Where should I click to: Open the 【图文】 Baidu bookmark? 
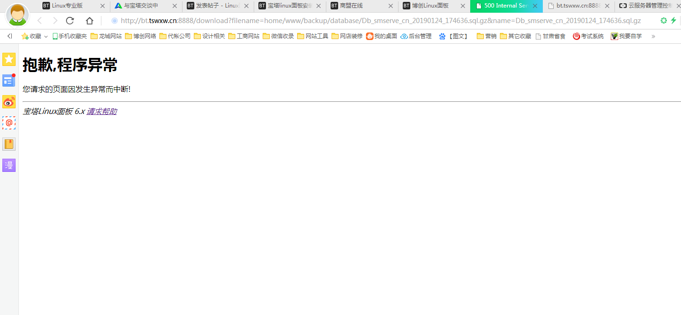(453, 36)
